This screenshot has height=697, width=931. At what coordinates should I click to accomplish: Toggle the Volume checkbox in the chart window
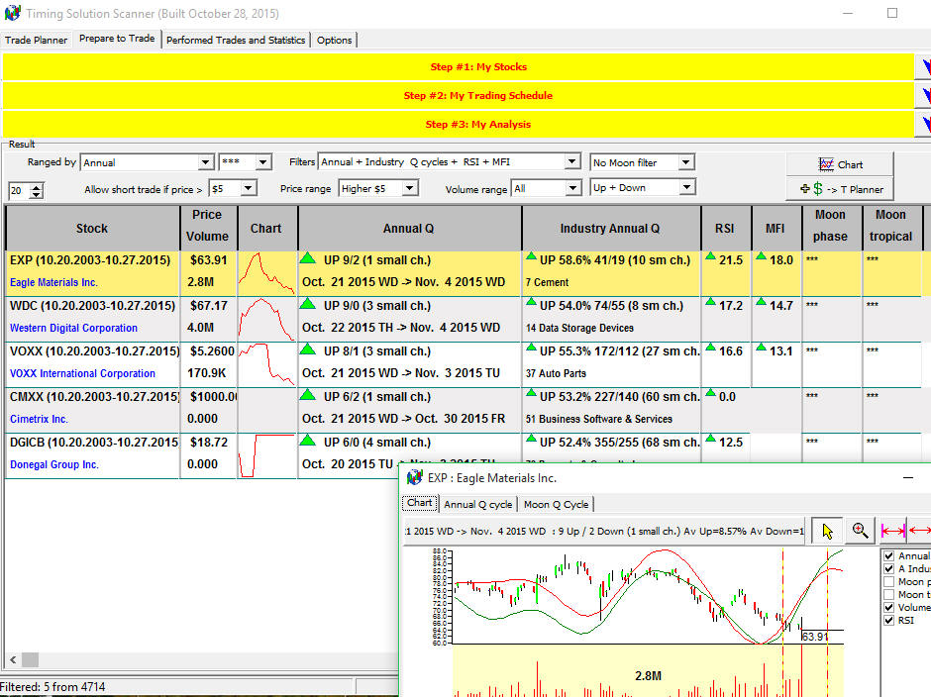[x=888, y=607]
